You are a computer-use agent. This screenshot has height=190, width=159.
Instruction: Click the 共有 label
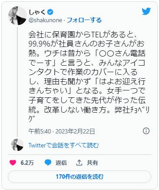[93, 163]
